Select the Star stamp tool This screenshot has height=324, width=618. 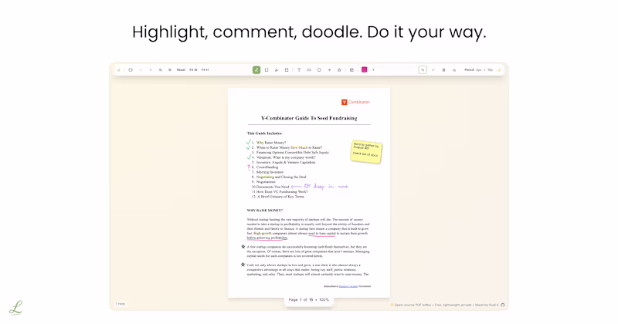pyautogui.click(x=339, y=69)
